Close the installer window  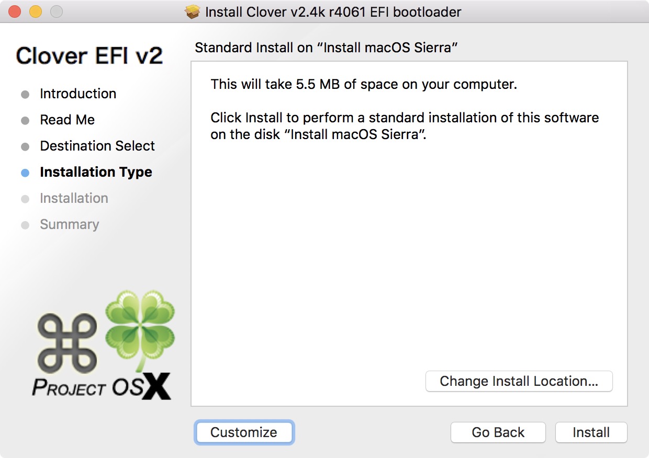pos(15,12)
